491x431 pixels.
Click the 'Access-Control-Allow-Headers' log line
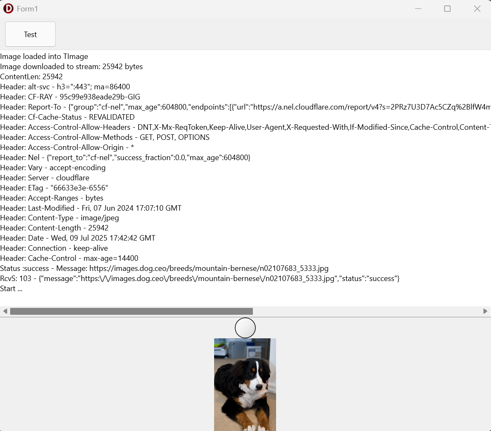coord(245,127)
